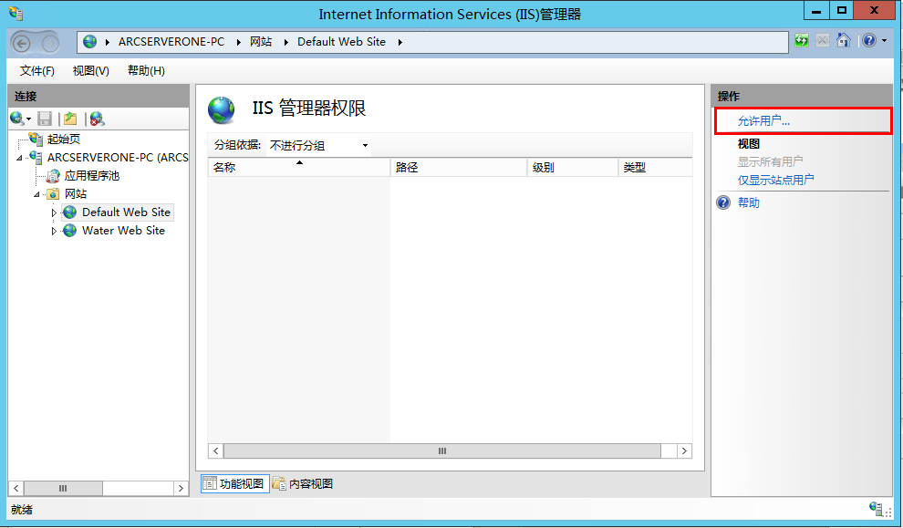Select the 网站 sites folder node
The width and height of the screenshot is (903, 528).
click(x=76, y=194)
